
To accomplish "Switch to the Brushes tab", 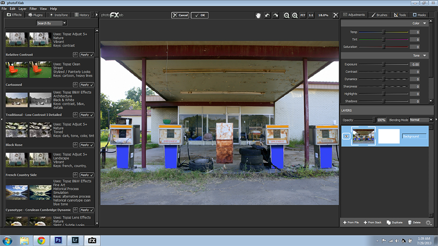I will [380, 15].
